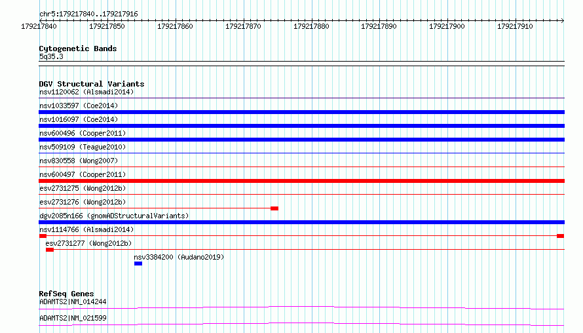The height and width of the screenshot is (333, 583).
Task: Select the 5q35.3 band label
Action: (51, 56)
